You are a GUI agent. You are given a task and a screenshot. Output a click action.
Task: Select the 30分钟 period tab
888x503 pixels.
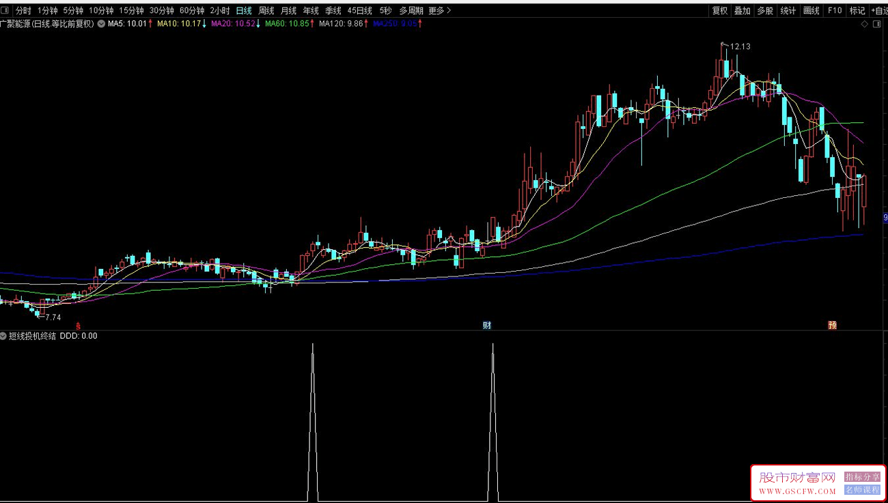(161, 11)
